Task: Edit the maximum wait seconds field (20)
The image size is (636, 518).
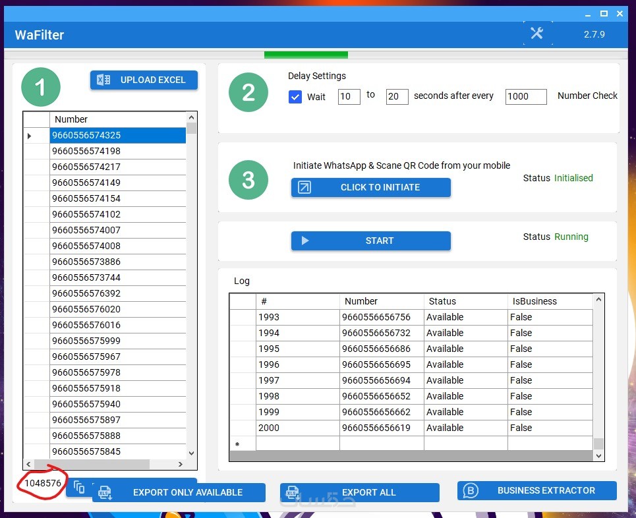Action: point(397,96)
